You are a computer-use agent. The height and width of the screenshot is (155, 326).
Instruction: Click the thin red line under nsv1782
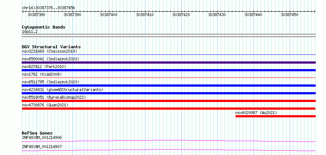click(x=168, y=78)
